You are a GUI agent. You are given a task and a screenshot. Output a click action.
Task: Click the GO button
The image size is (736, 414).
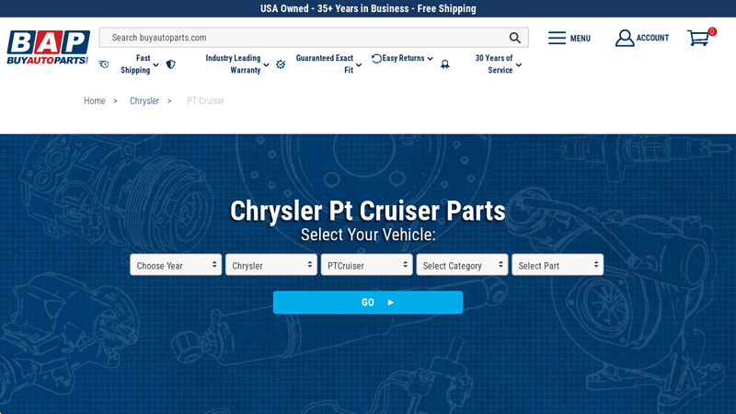(x=368, y=303)
